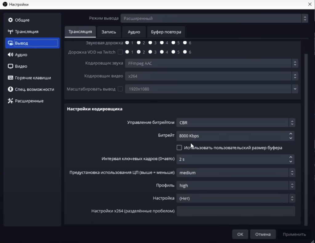Increase the Битрейт value with up arrow

point(291,134)
